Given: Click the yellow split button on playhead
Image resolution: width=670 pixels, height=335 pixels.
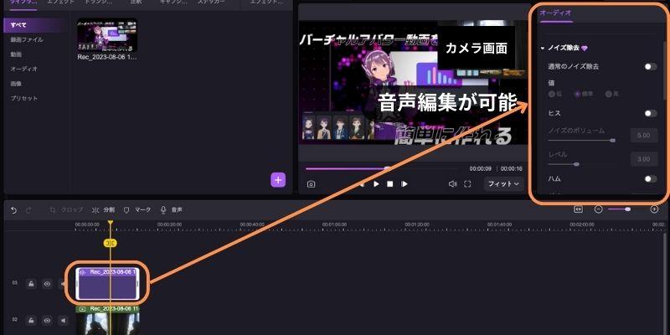Looking at the screenshot, I should 111,243.
